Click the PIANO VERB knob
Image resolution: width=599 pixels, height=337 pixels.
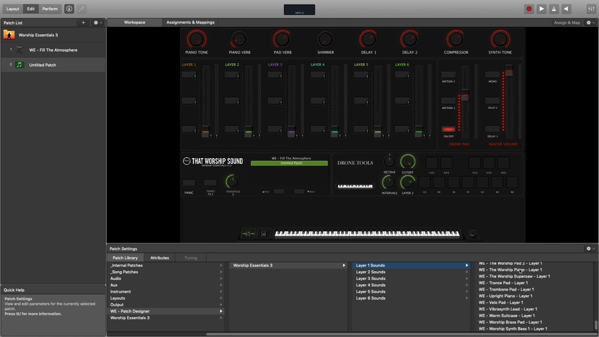239,40
